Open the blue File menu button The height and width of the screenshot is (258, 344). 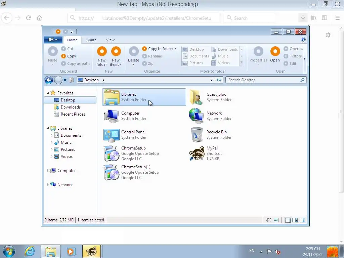tap(53, 40)
